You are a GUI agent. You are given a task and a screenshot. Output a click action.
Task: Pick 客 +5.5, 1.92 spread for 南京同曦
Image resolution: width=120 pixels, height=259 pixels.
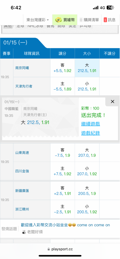point(63,68)
